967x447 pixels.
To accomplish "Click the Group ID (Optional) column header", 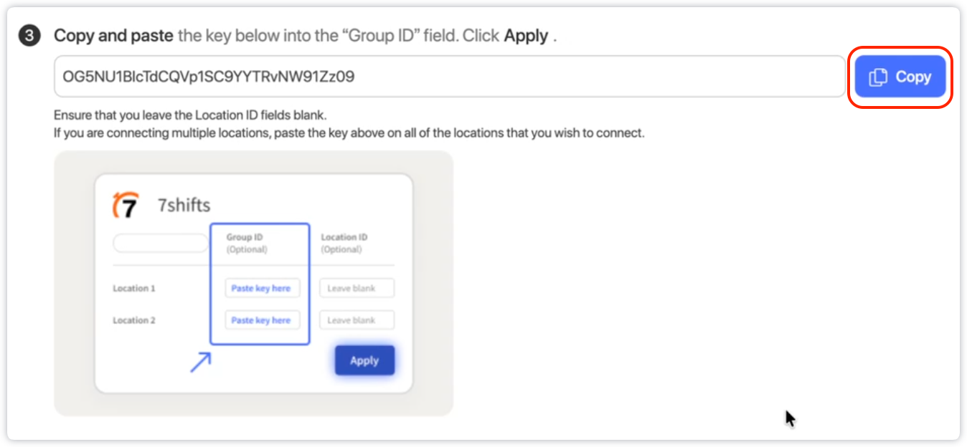I will tap(247, 243).
